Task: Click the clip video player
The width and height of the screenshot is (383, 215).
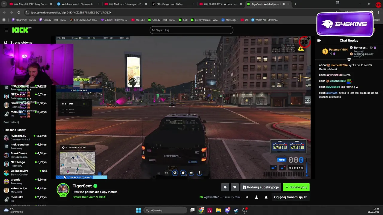Action: click(183, 108)
